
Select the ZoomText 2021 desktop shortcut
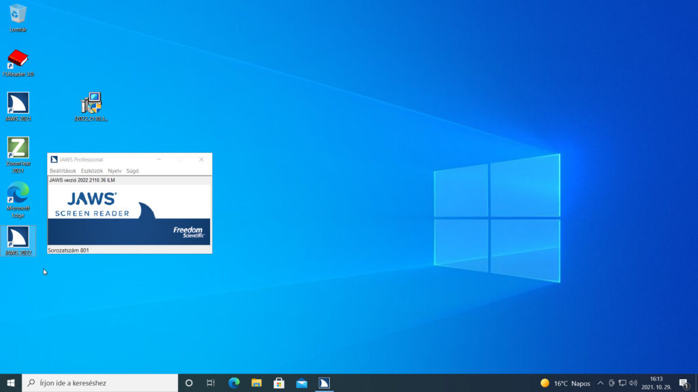pyautogui.click(x=18, y=154)
